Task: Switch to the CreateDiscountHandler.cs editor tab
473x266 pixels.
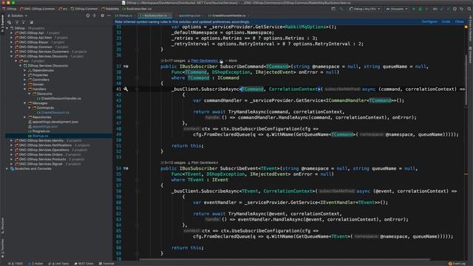Action: click(228, 16)
